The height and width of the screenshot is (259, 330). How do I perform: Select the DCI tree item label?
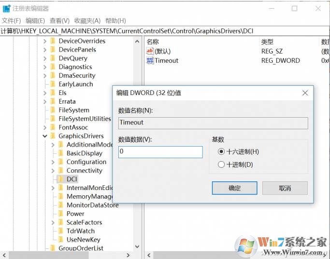[x=72, y=179]
